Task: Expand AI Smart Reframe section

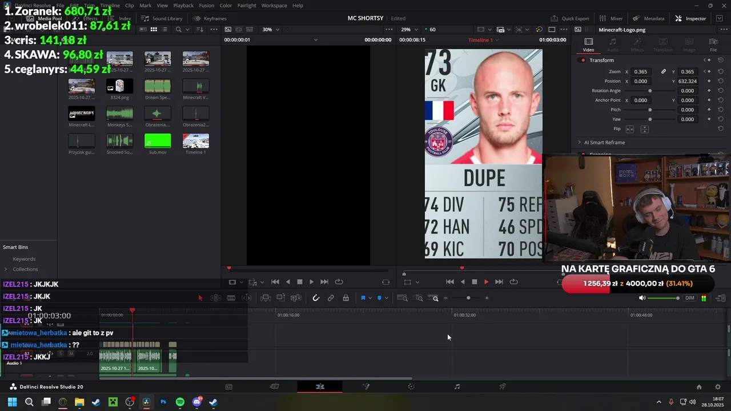Action: point(579,143)
